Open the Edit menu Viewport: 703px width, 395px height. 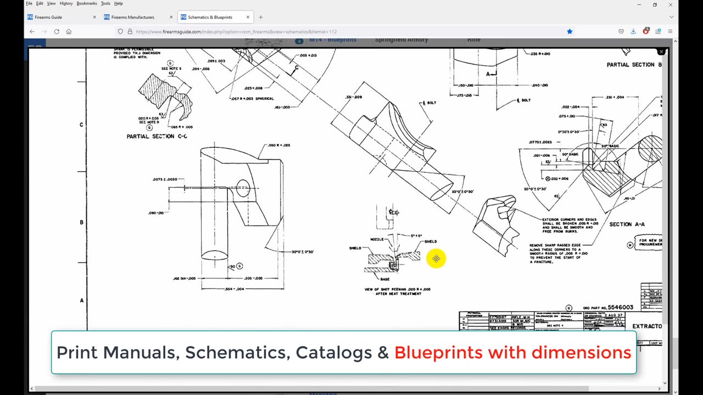point(40,3)
